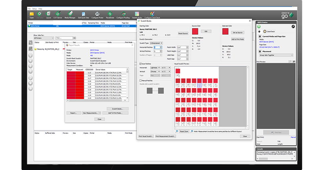Viewport: 324px width, 170px height.
Task: Click the first round arrow button on job sidebar
Action: point(31,55)
